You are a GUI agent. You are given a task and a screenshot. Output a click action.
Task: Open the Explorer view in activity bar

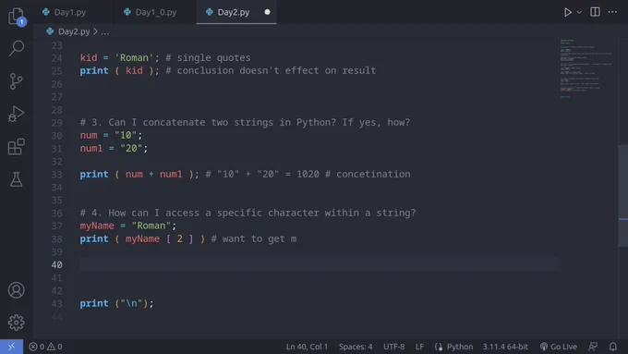[16, 17]
